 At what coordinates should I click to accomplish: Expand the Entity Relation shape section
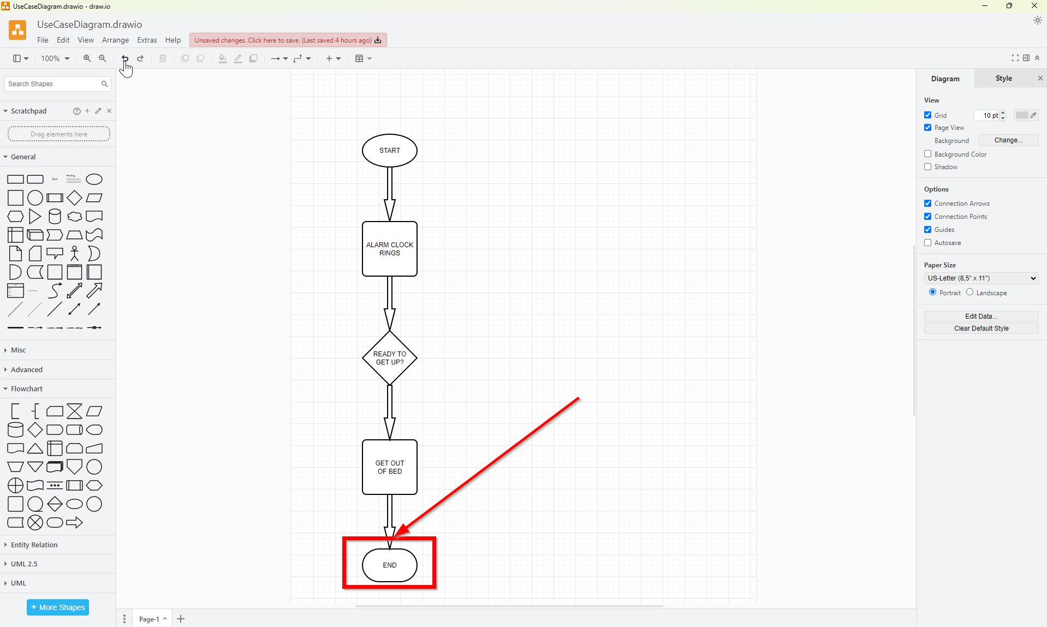pyautogui.click(x=34, y=545)
